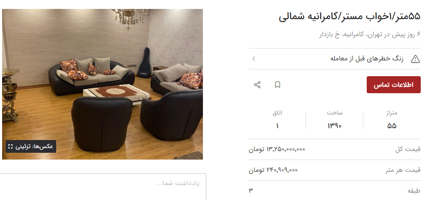Expand the pre-deal warnings chevron
The height and width of the screenshot is (200, 425).
[254, 59]
